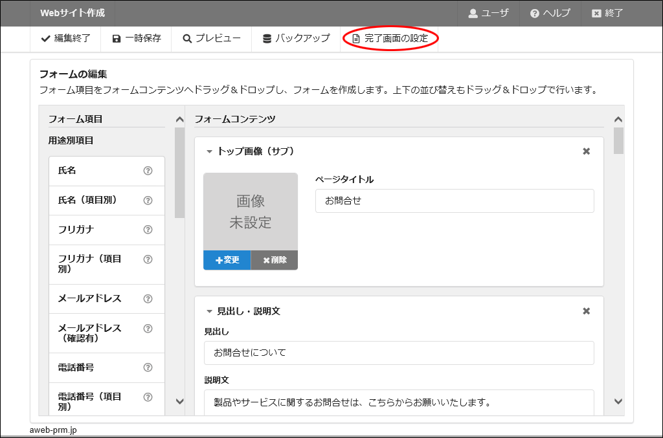Open the ユーザ menu in header
Image resolution: width=663 pixels, height=438 pixels.
pyautogui.click(x=488, y=13)
